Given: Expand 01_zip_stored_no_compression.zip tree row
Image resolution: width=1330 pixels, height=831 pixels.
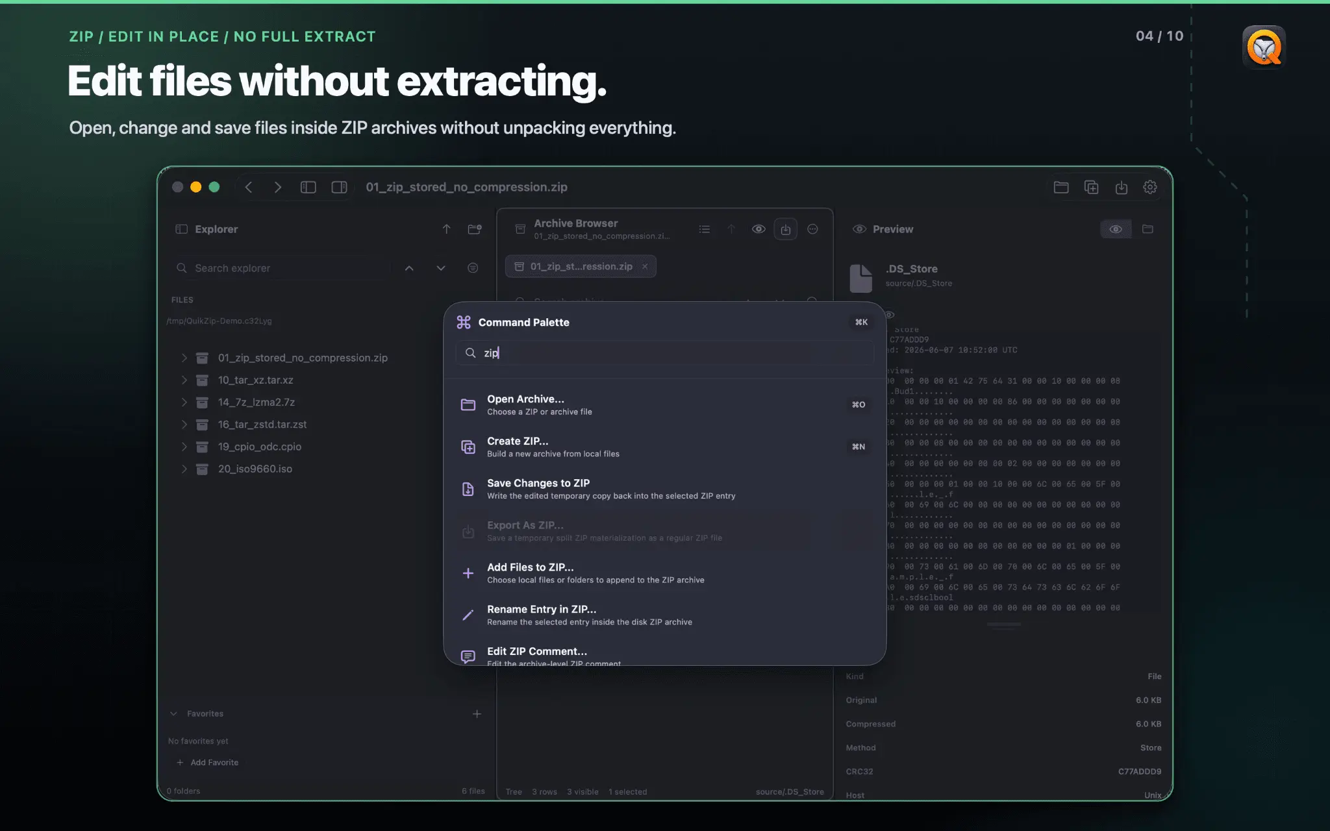Looking at the screenshot, I should [184, 358].
